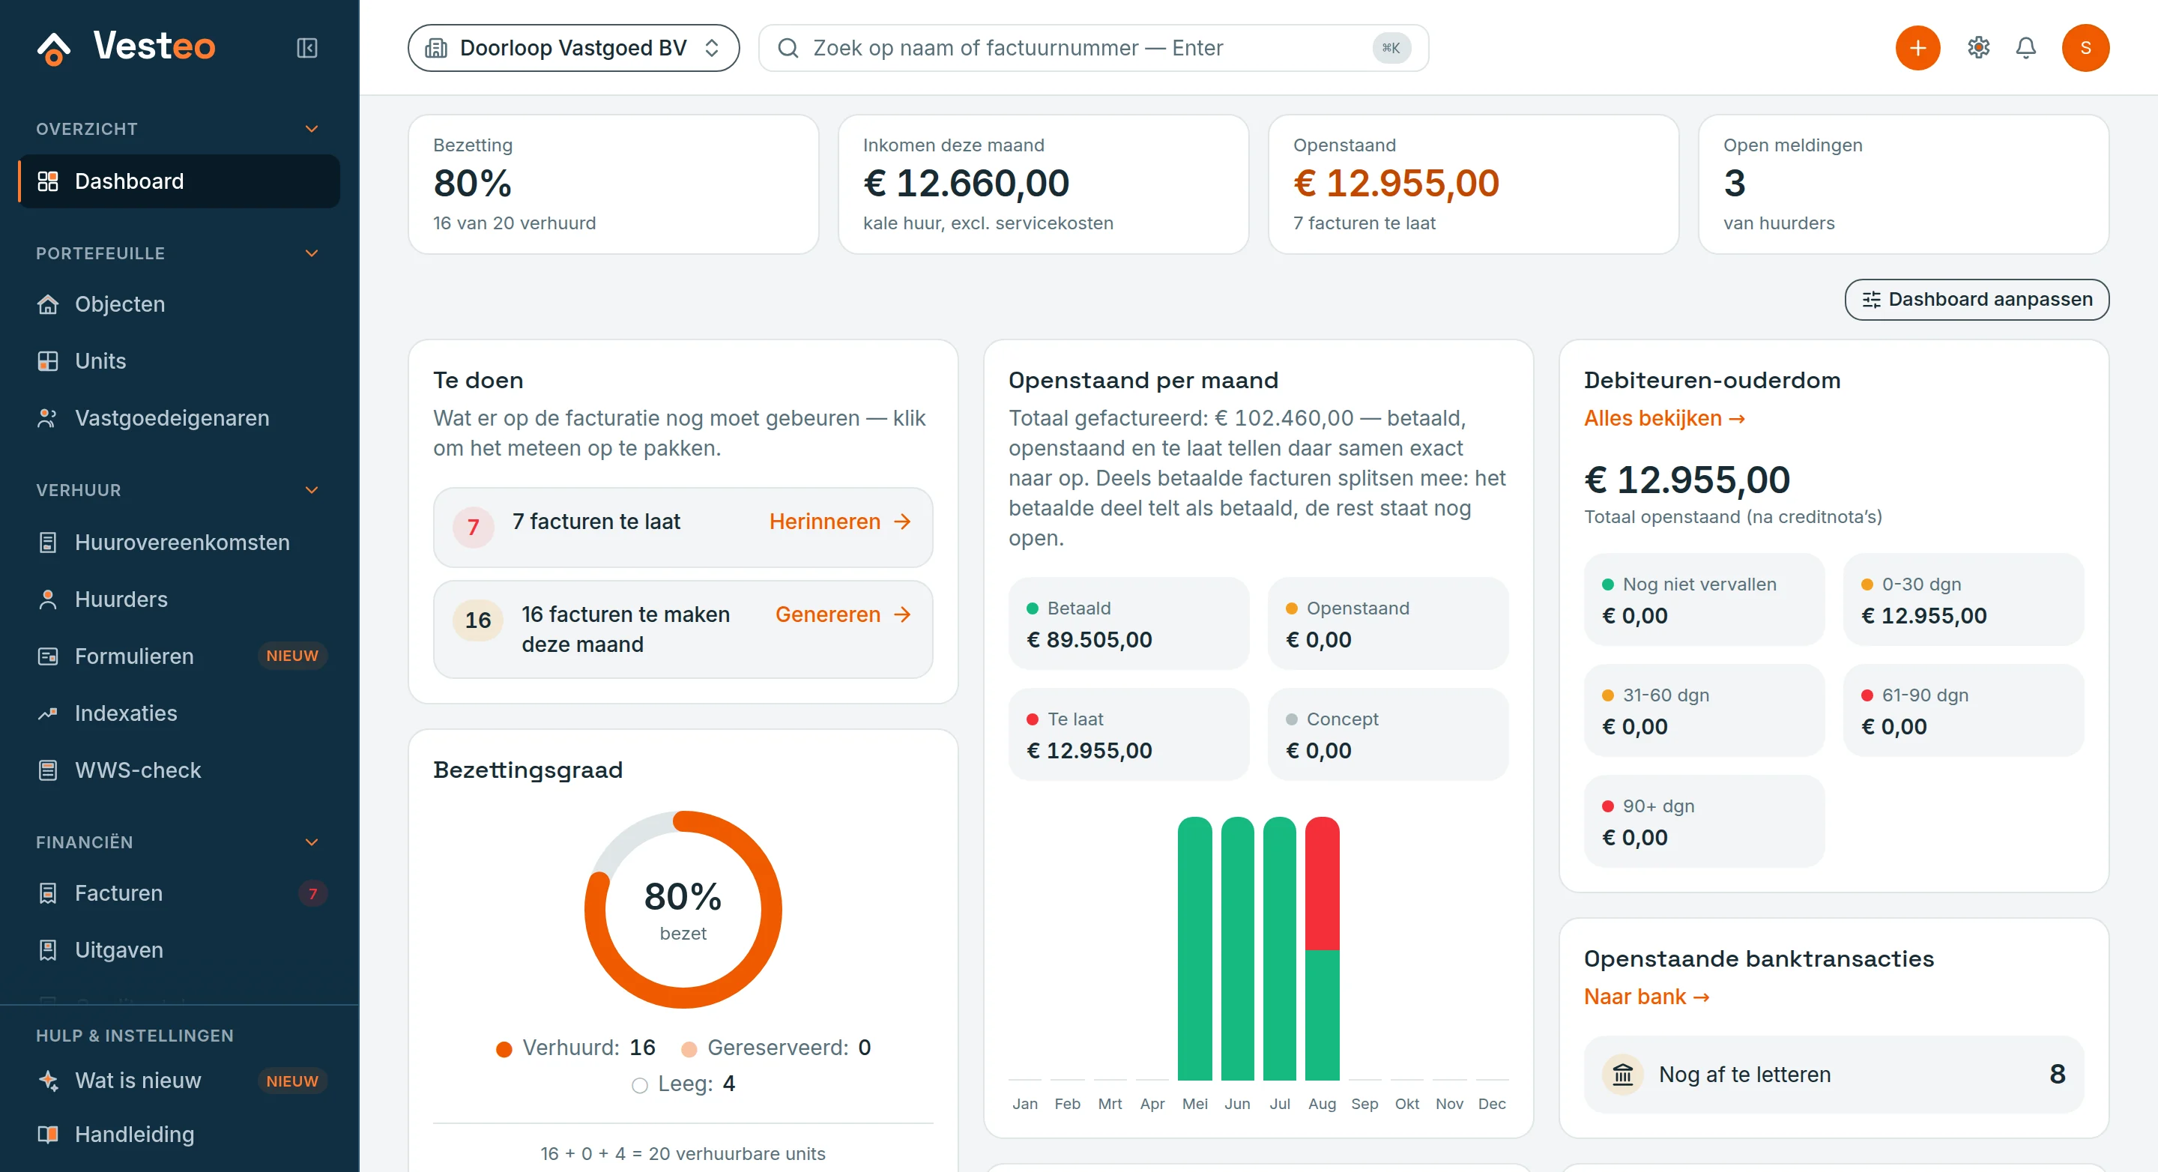Click the 0-30 dgn aging card
The height and width of the screenshot is (1172, 2158).
[x=1963, y=599]
